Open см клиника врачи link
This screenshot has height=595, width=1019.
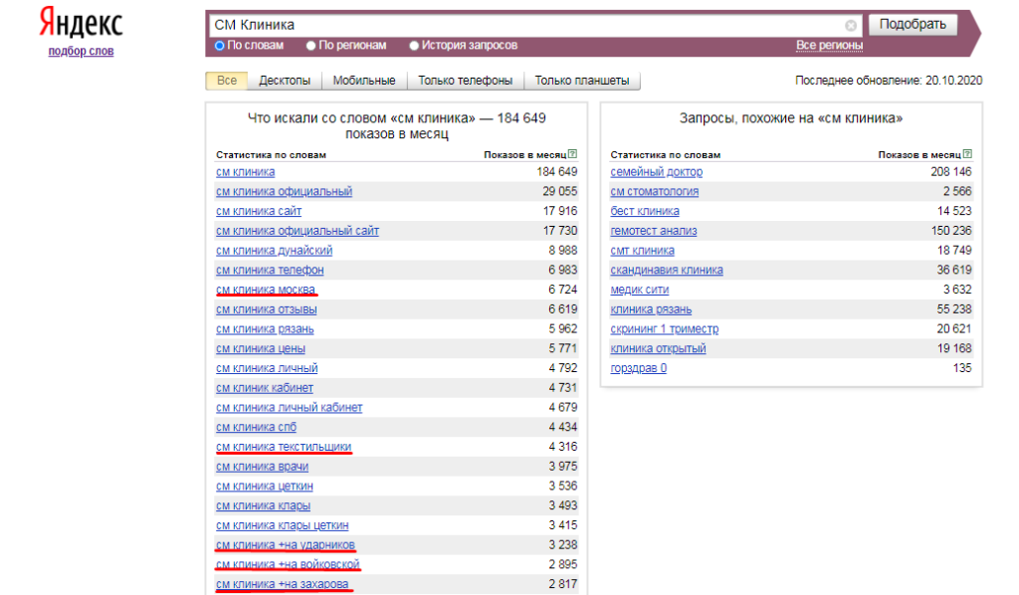(x=262, y=467)
